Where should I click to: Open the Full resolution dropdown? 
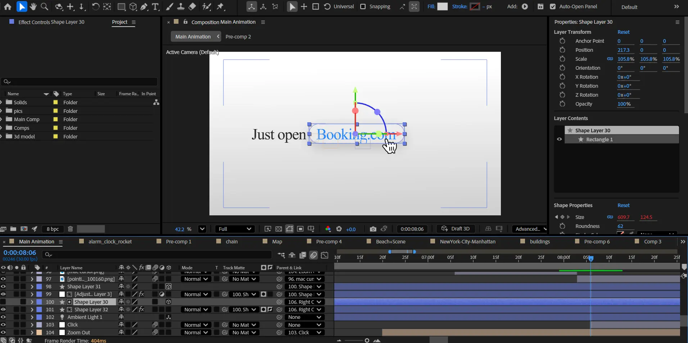click(235, 229)
